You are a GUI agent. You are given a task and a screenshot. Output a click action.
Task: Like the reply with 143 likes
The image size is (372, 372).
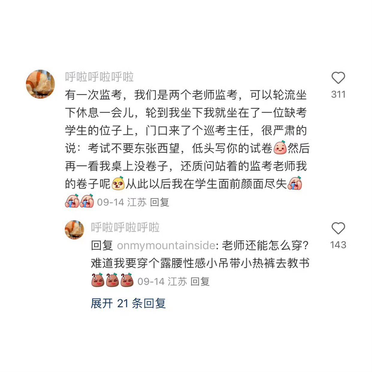coord(338,228)
